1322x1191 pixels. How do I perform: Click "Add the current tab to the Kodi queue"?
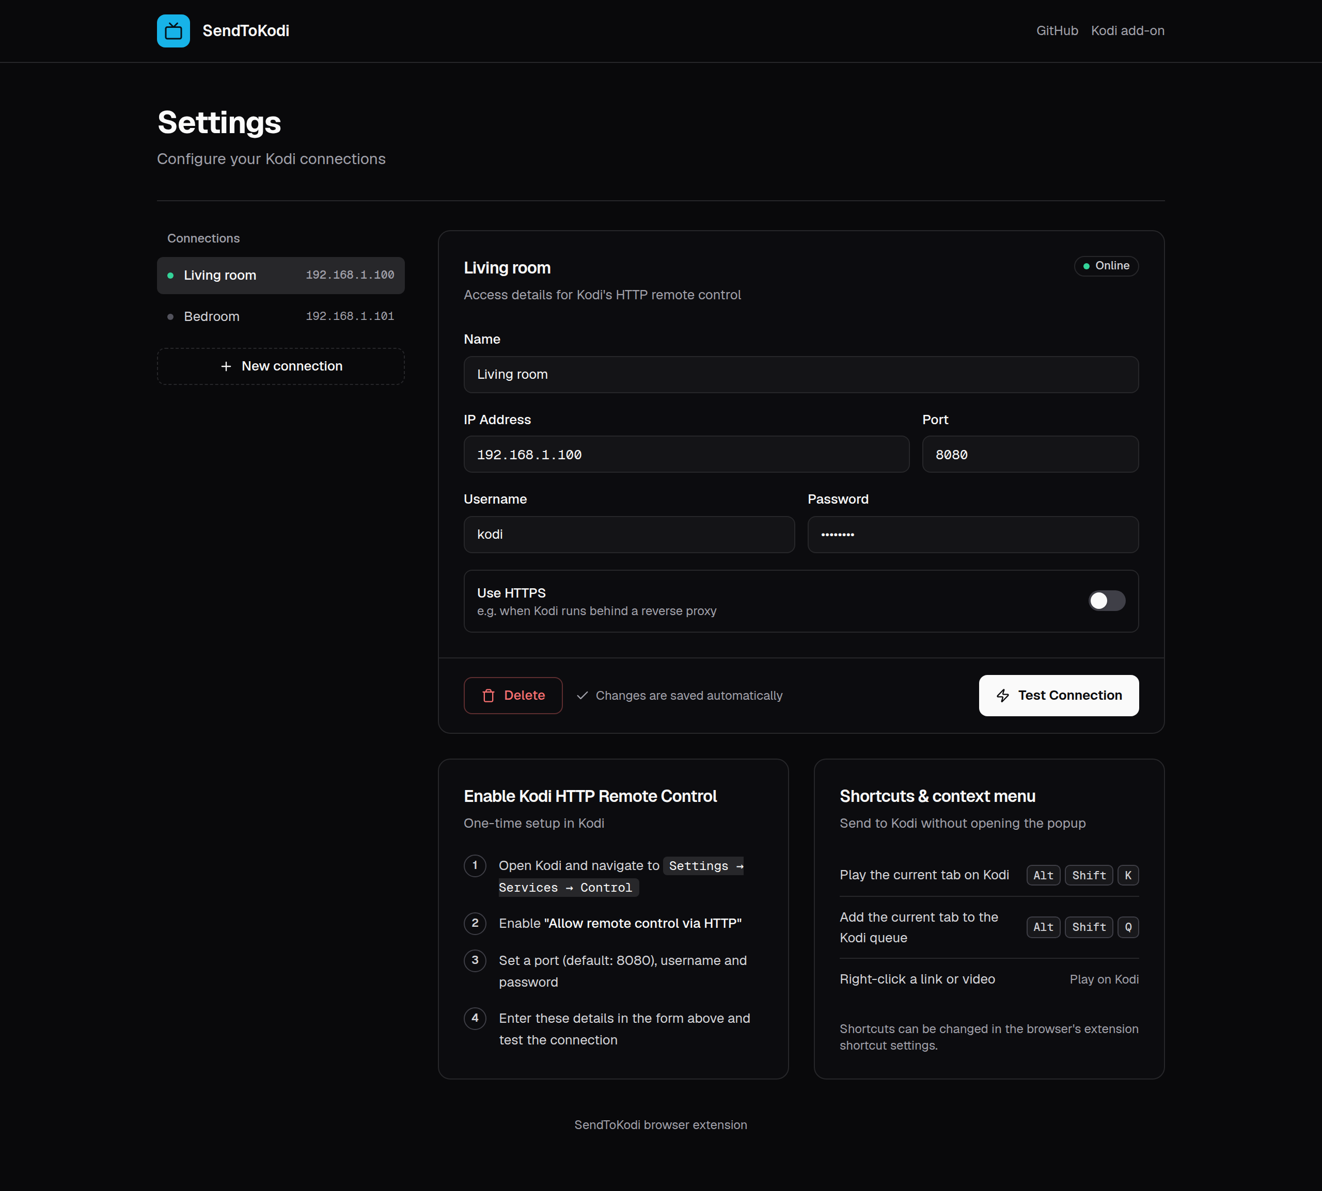coord(919,927)
